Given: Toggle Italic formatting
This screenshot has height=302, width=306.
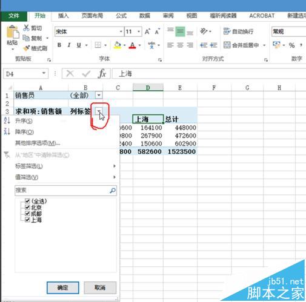Looking at the screenshot, I should pos(69,45).
